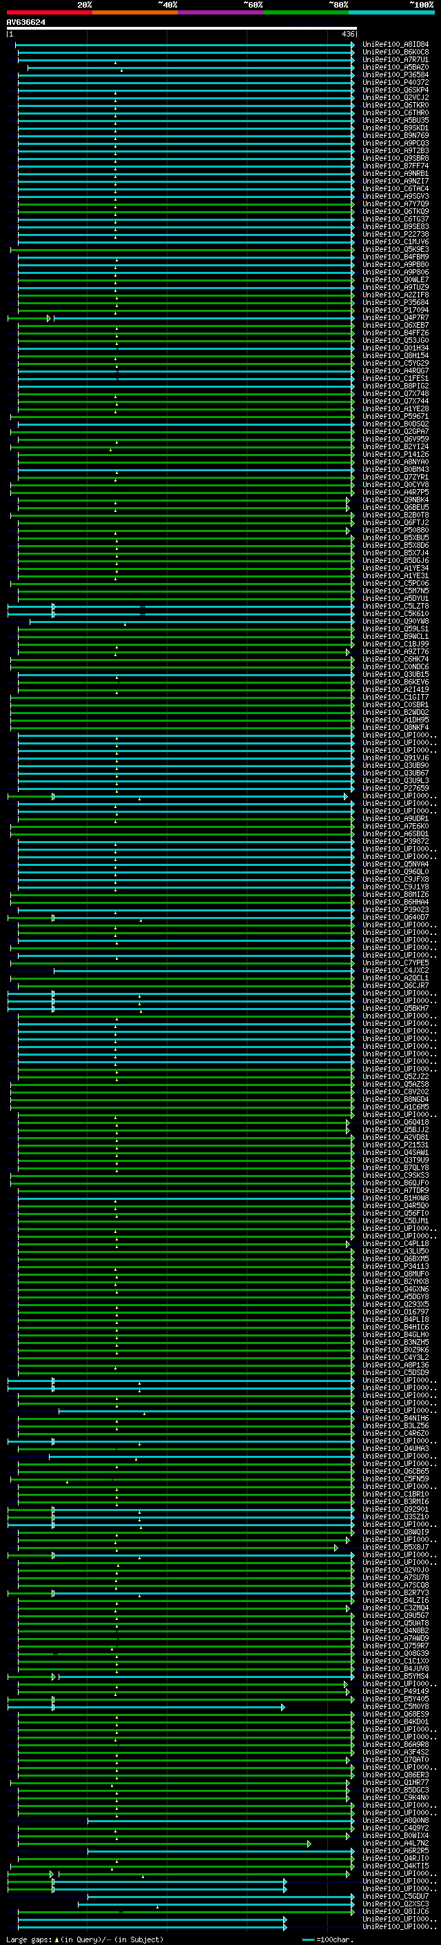Select the UniRef100_B4FFZ6 entry
The height and width of the screenshot is (1945, 441).
396,333
